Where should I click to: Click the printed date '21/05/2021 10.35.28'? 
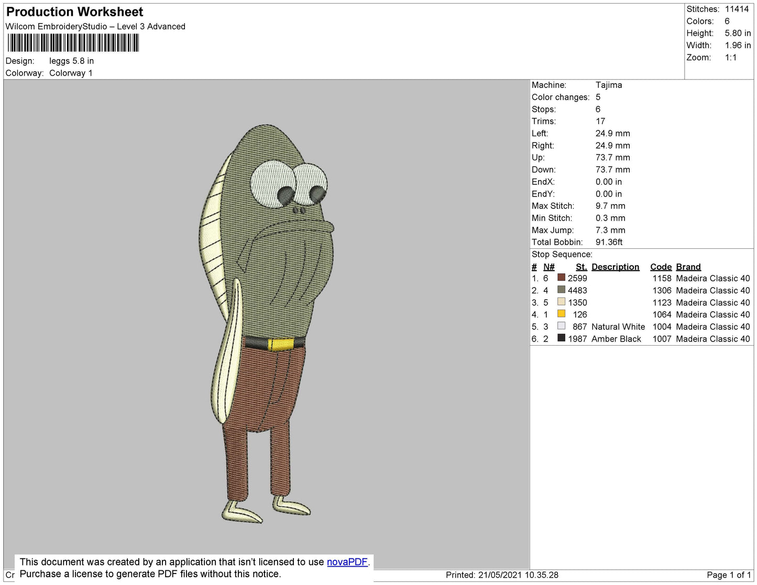pos(518,575)
